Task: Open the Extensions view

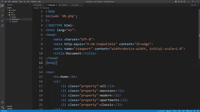Action: pyautogui.click(x=2, y=26)
